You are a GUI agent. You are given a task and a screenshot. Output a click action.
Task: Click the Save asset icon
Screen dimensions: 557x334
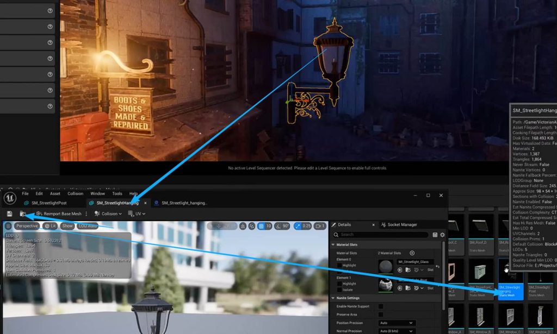pyautogui.click(x=9, y=214)
